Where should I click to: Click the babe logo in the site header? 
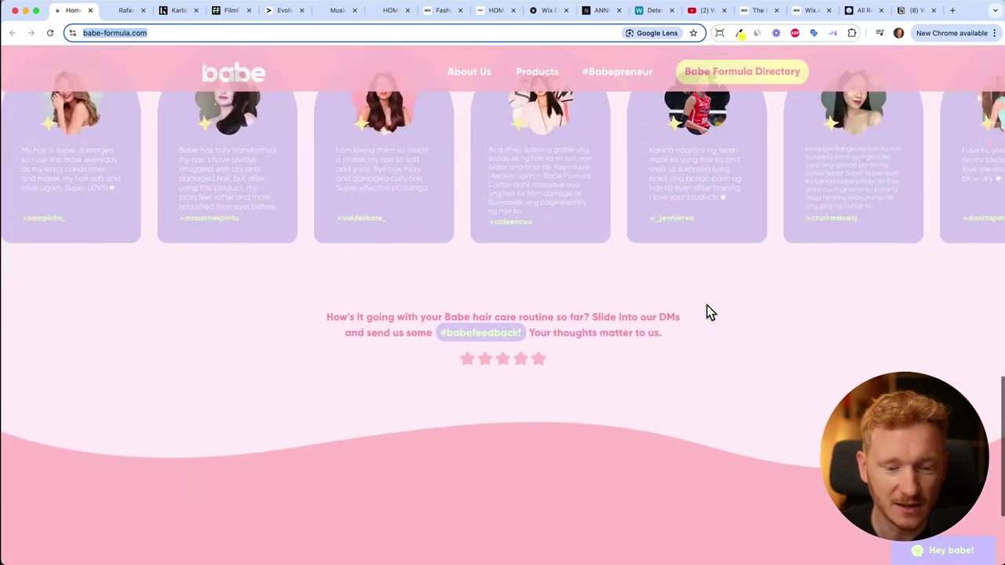233,72
